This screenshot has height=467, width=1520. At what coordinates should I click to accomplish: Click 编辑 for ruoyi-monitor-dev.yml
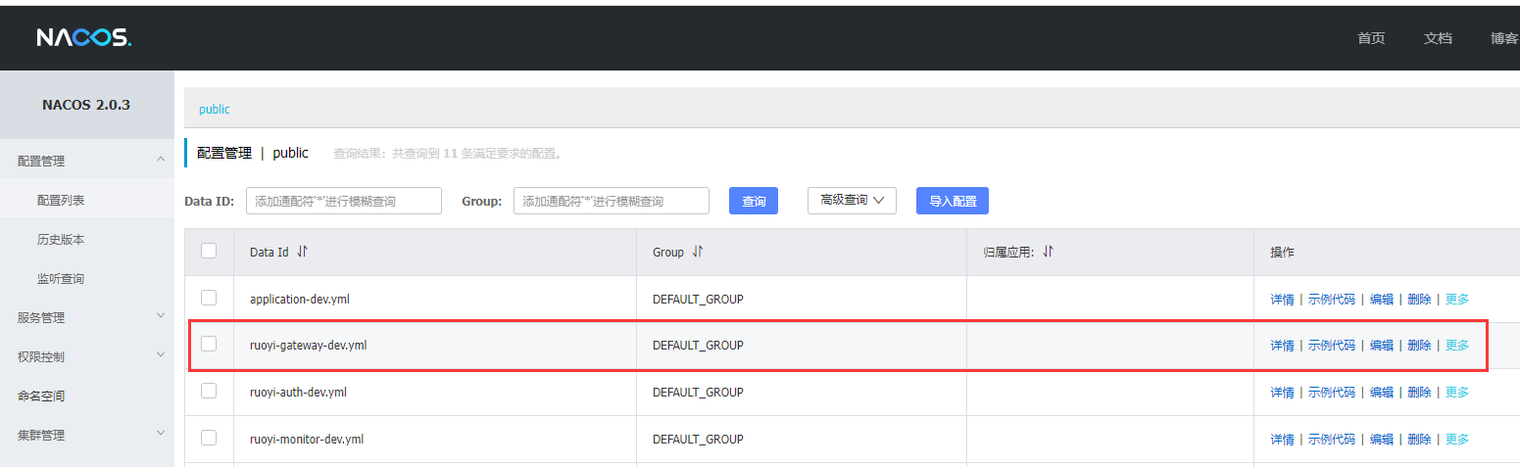tap(1382, 440)
